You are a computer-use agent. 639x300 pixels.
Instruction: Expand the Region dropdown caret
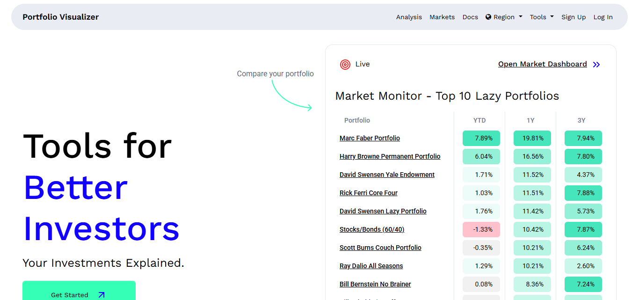521,17
